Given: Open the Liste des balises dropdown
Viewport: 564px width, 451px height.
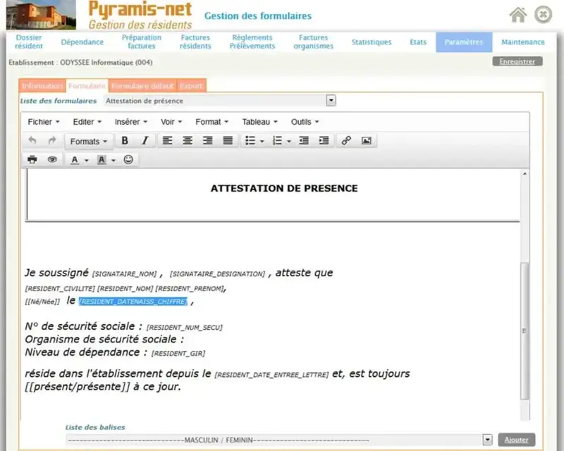Looking at the screenshot, I should 486,440.
